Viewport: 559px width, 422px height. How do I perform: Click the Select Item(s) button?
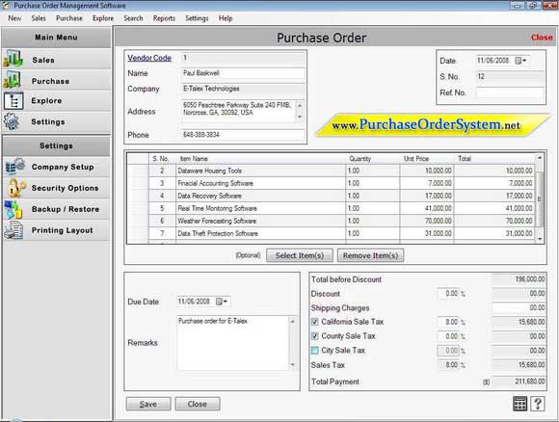(300, 255)
